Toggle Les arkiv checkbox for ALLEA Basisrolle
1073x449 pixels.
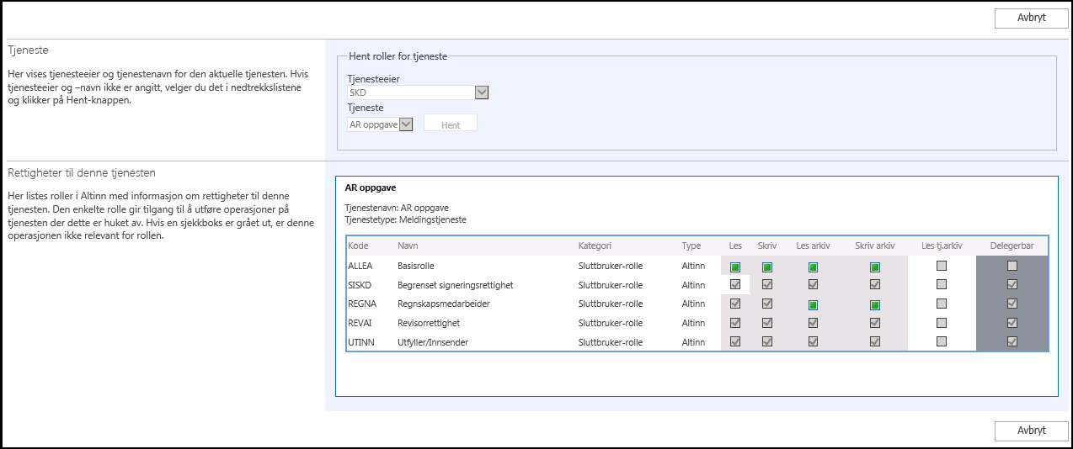(x=813, y=267)
